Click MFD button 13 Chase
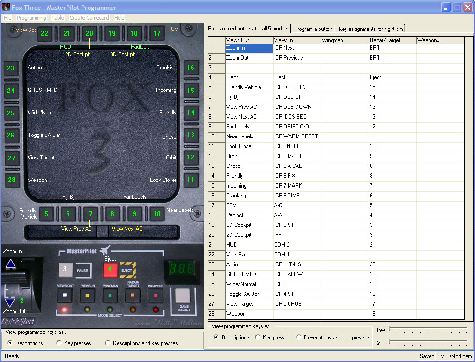 click(x=191, y=135)
